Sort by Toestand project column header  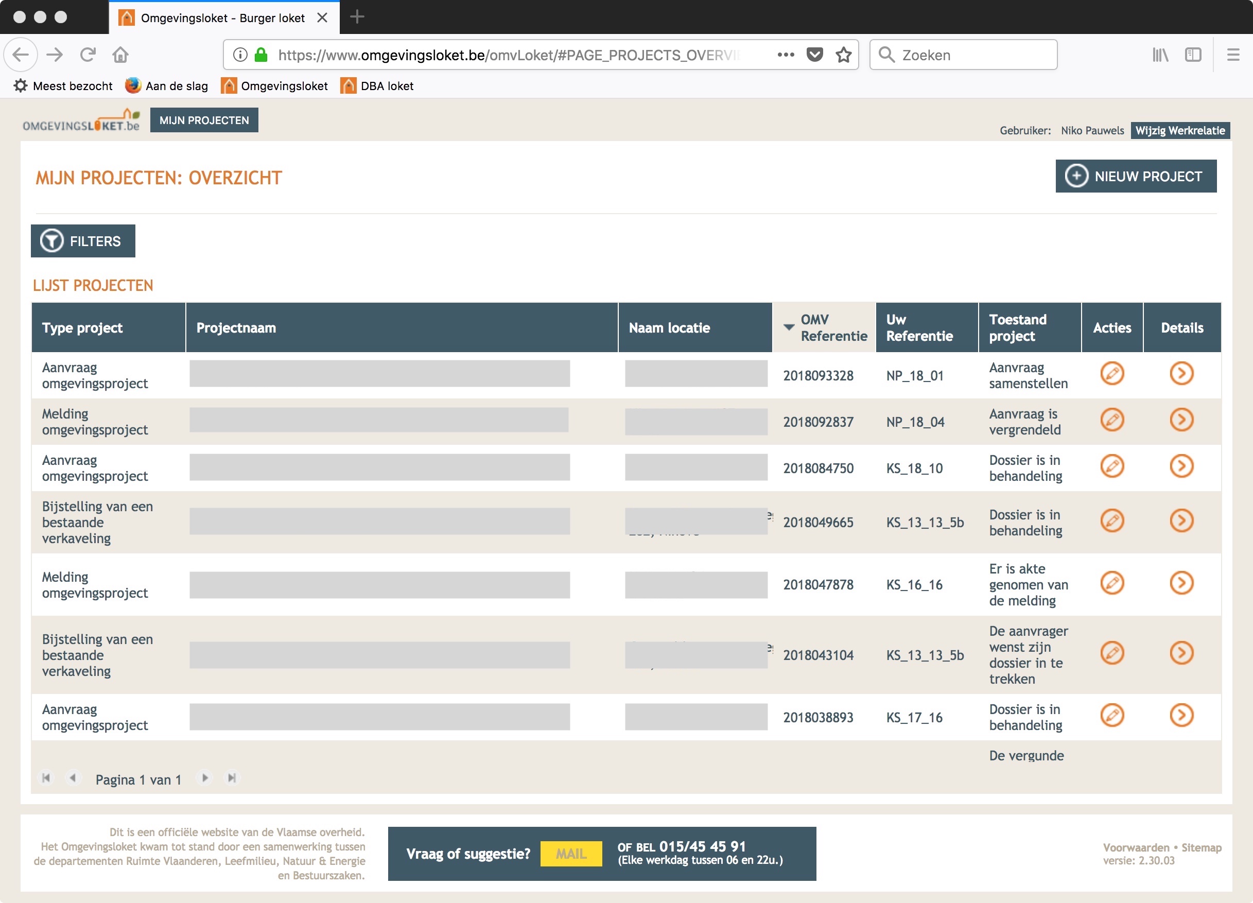[1030, 328]
